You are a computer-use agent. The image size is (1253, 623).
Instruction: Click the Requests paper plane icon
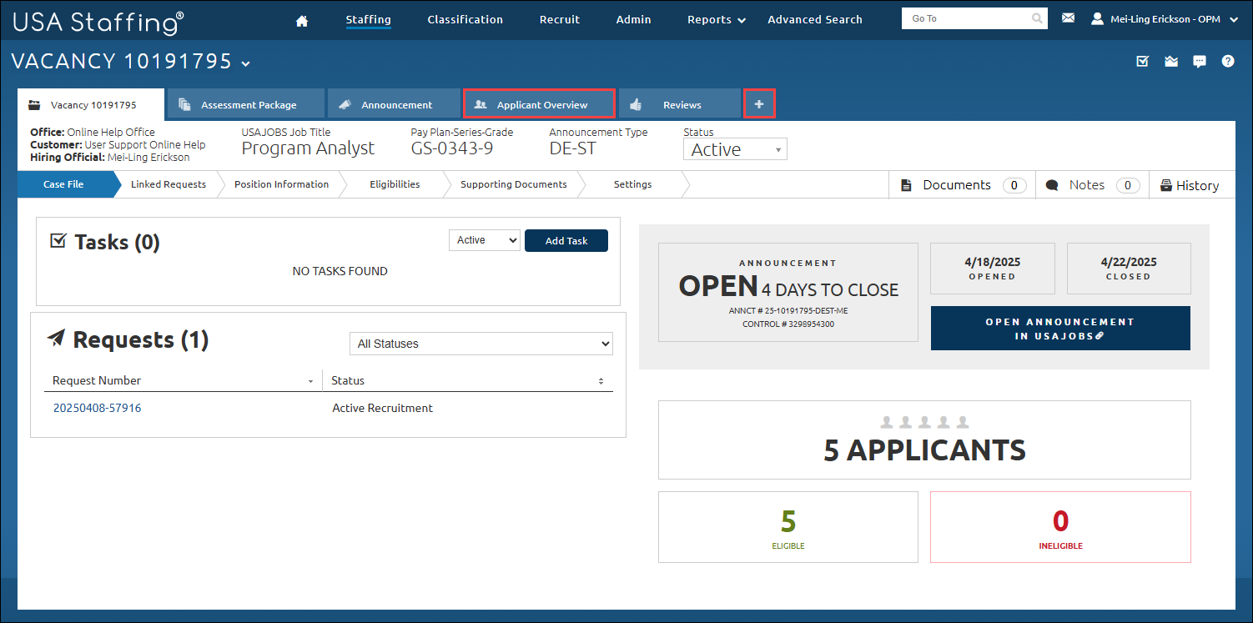pos(56,338)
